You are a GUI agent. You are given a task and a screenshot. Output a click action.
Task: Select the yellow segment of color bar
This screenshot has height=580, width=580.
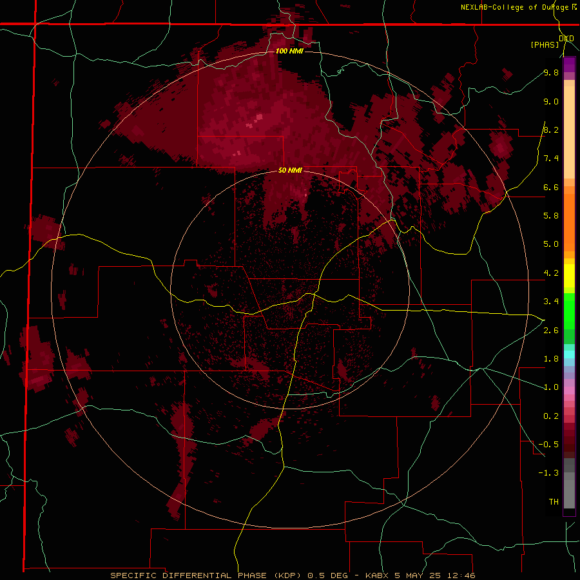tap(569, 276)
